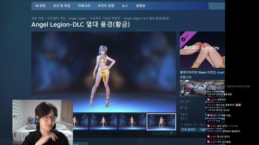
Task: Click chat message 나루새푸 뚜더운 산나비
Action: tap(218, 110)
